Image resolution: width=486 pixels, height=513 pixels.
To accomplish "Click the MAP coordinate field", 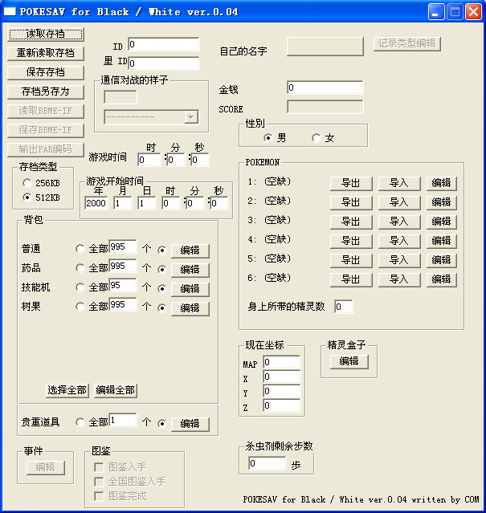I will [x=281, y=362].
